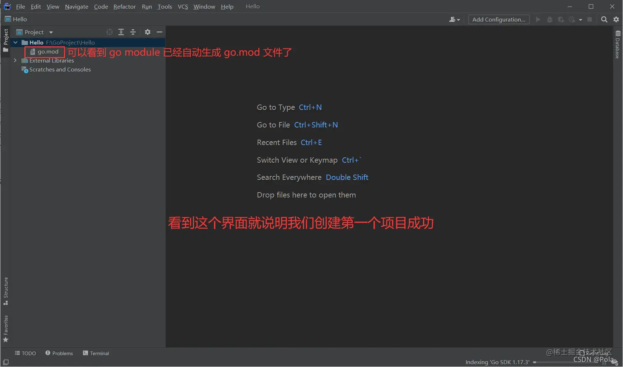This screenshot has height=367, width=623.
Task: Open IDE Settings via the toolbar gear icon
Action: point(616,19)
